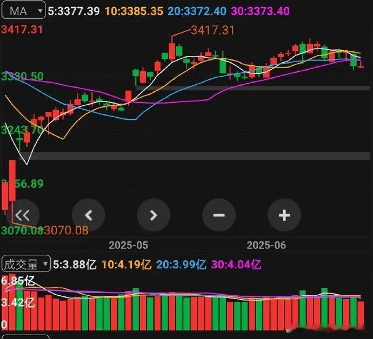373x339 pixels.
Task: Click the 3330.50 price axis label
Action: coord(23,77)
